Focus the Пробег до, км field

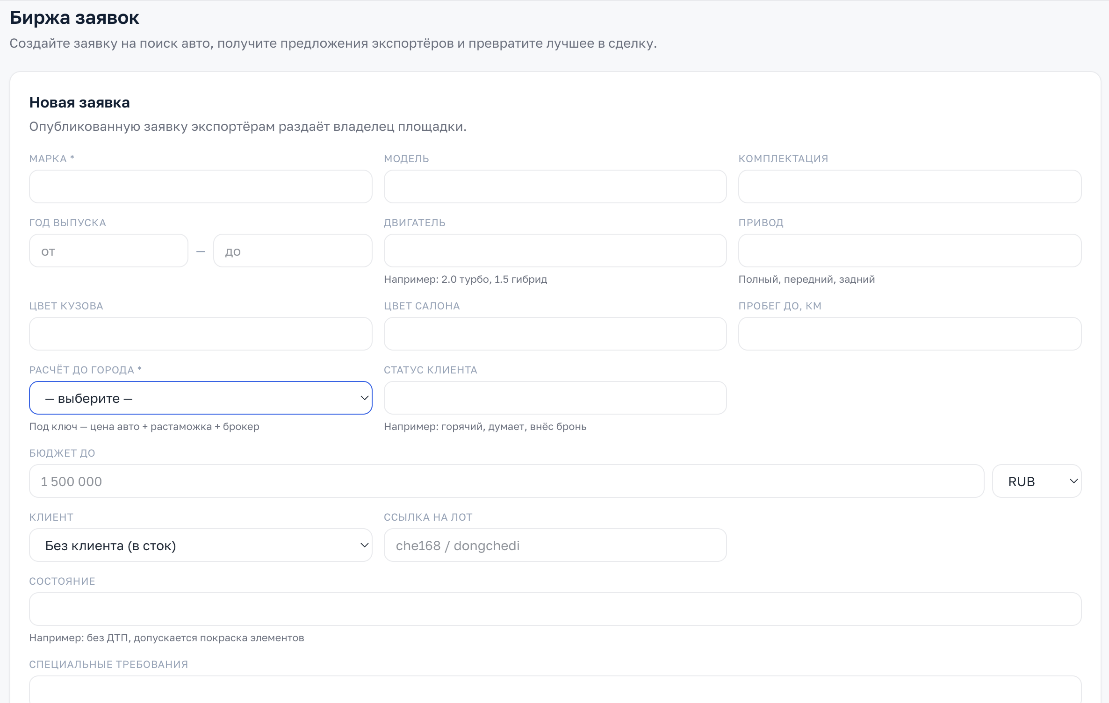coord(909,334)
